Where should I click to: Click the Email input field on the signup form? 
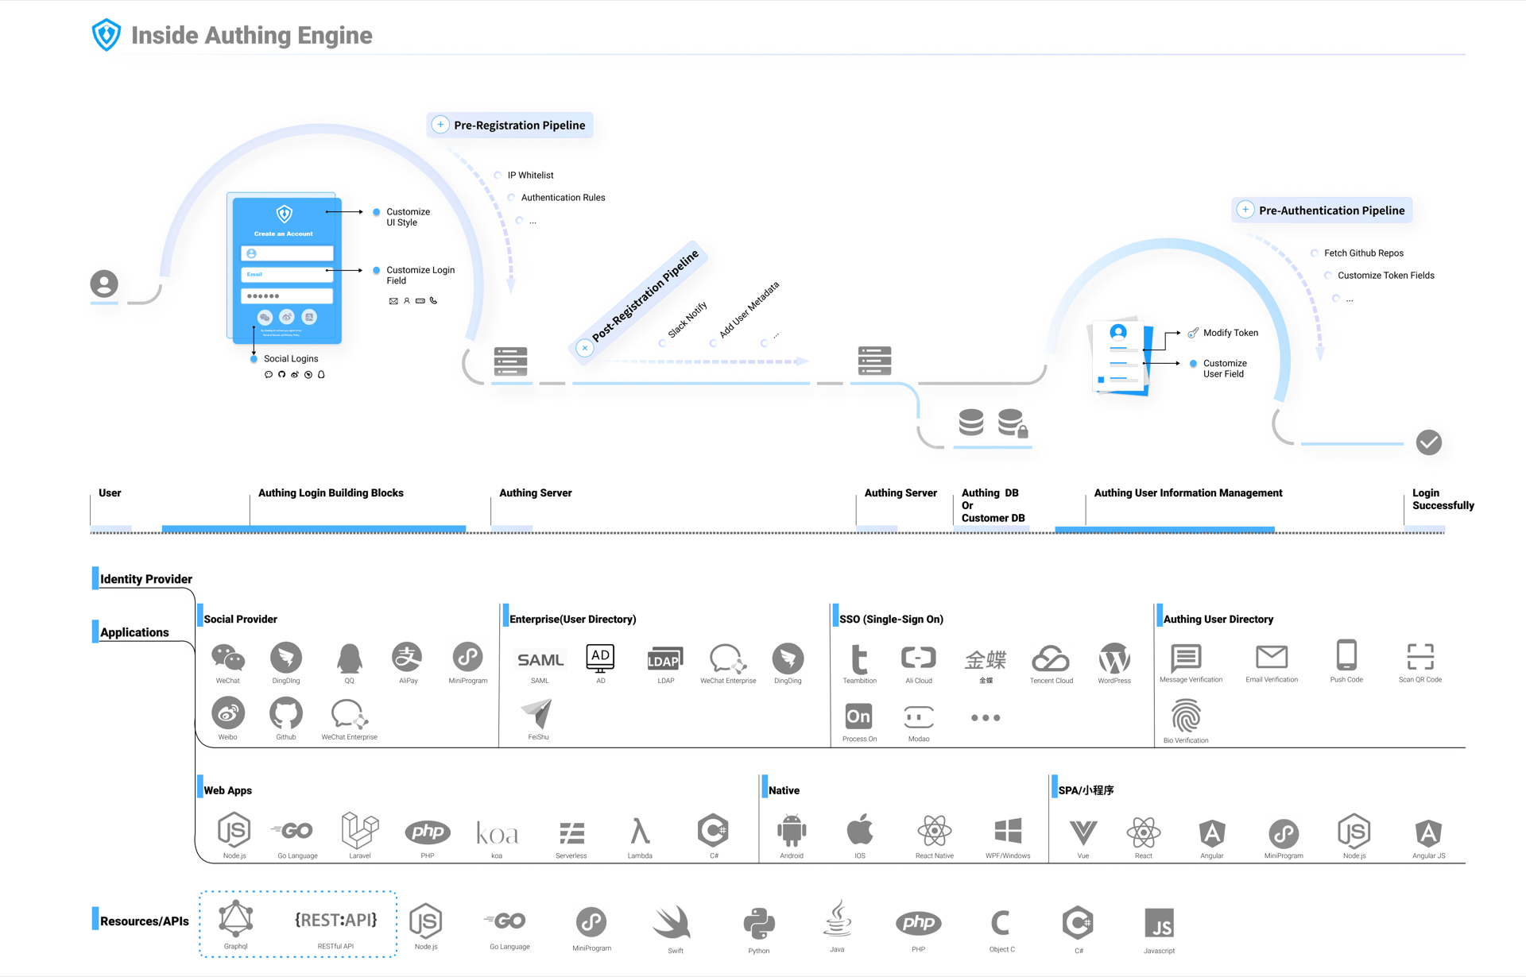click(287, 274)
